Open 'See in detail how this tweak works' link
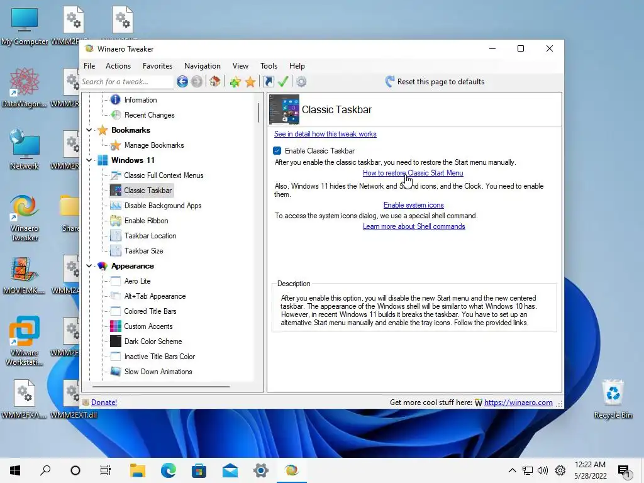Image resolution: width=644 pixels, height=483 pixels. (325, 134)
